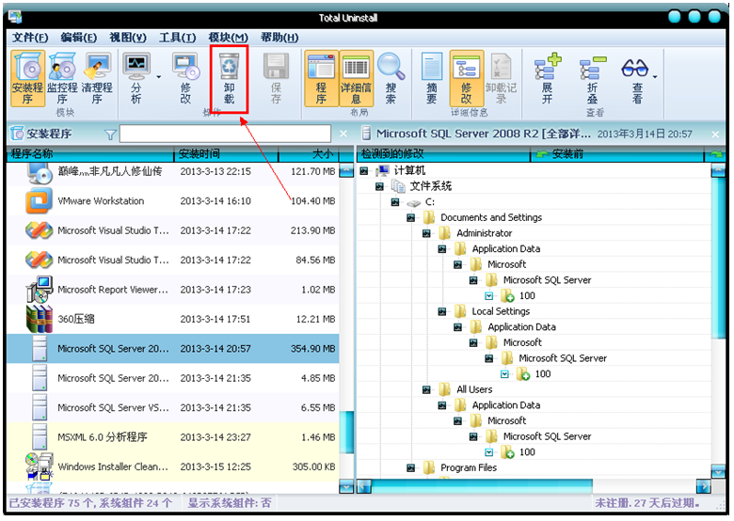Click the details panel horizontal scrollbar
Image resolution: width=734 pixels, height=521 pixels.
(x=482, y=486)
